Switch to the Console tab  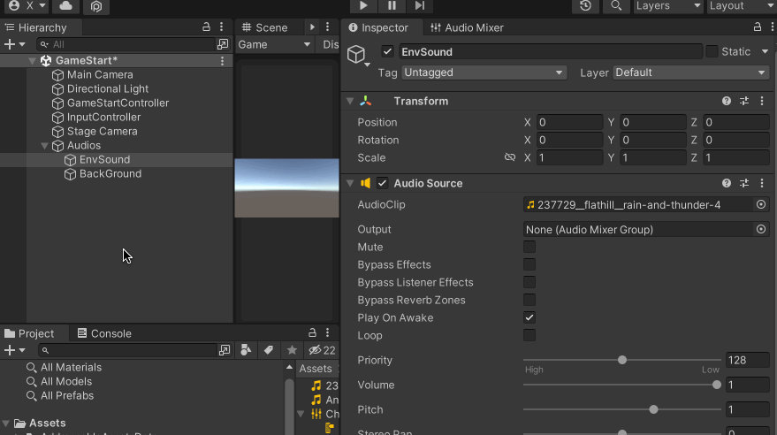pyautogui.click(x=104, y=333)
